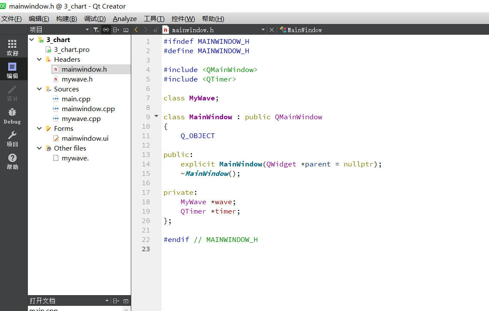The image size is (489, 311).
Task: Open the Window menu
Action: pos(183,19)
